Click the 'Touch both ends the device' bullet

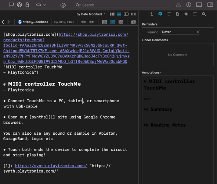(65, 152)
